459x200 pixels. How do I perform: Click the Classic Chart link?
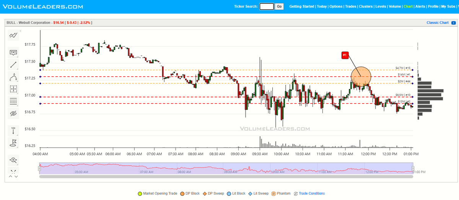pos(438,23)
